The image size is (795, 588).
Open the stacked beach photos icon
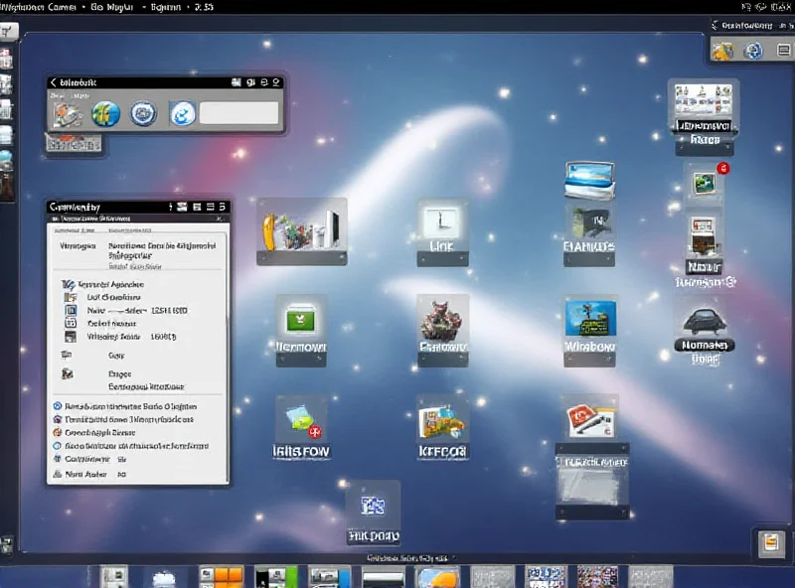click(589, 180)
